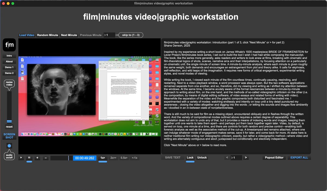Open the Popout Editor
Image resolution: width=327 pixels, height=191 pixels.
click(x=274, y=157)
